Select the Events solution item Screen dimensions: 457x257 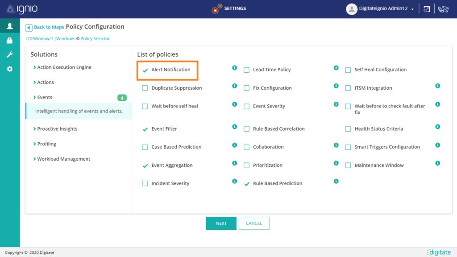click(45, 97)
